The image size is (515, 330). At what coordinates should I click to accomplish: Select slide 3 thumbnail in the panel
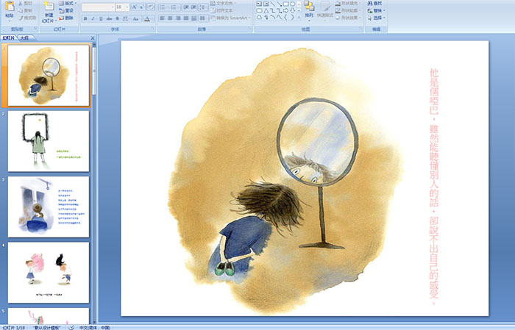[49, 207]
